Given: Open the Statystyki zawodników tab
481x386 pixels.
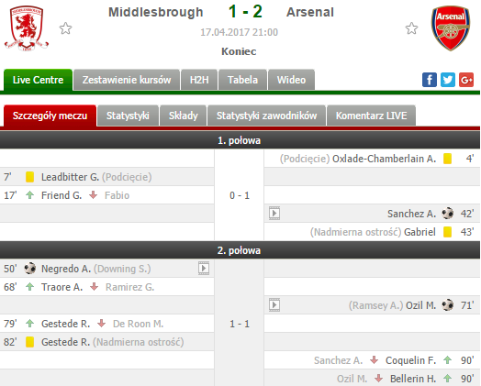Looking at the screenshot, I should click(x=266, y=116).
